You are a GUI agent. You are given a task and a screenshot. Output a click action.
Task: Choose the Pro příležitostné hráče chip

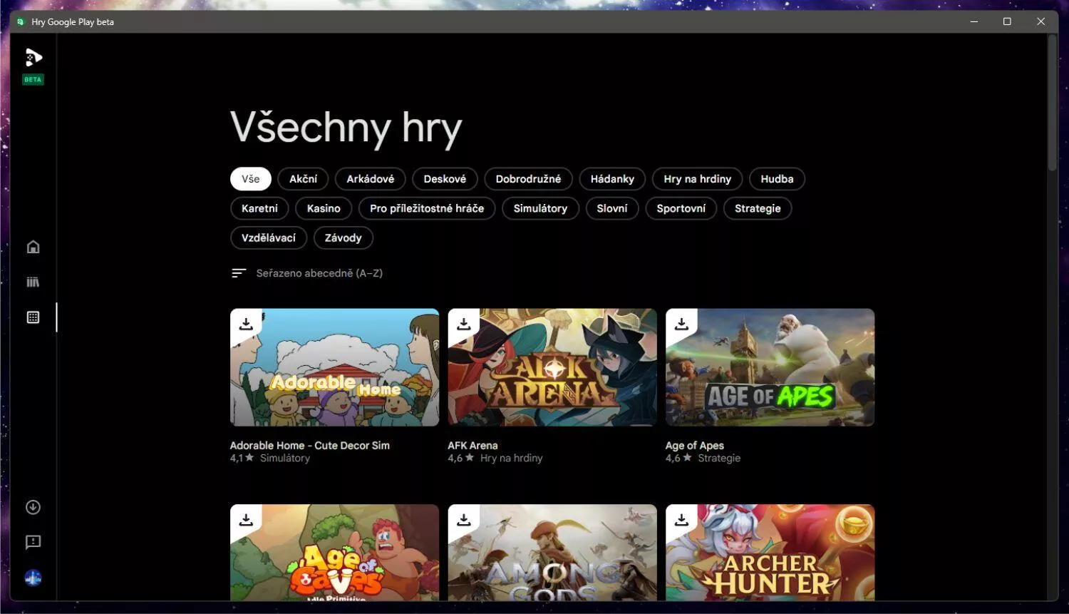[427, 208]
